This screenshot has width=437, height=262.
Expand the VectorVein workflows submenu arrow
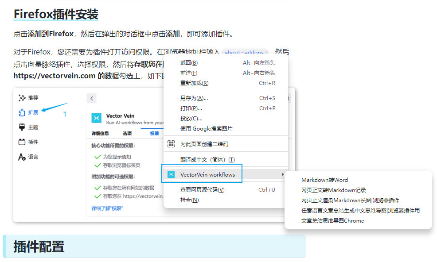(x=283, y=174)
